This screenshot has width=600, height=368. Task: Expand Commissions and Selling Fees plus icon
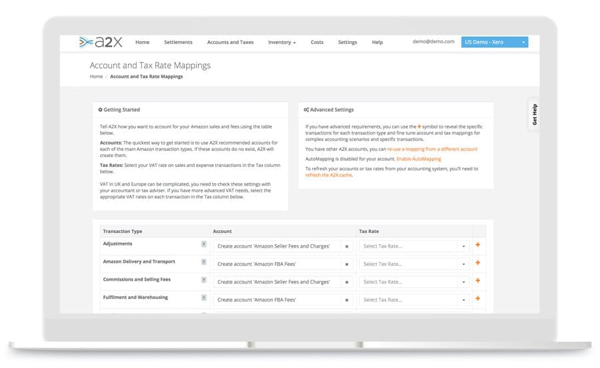(x=477, y=280)
